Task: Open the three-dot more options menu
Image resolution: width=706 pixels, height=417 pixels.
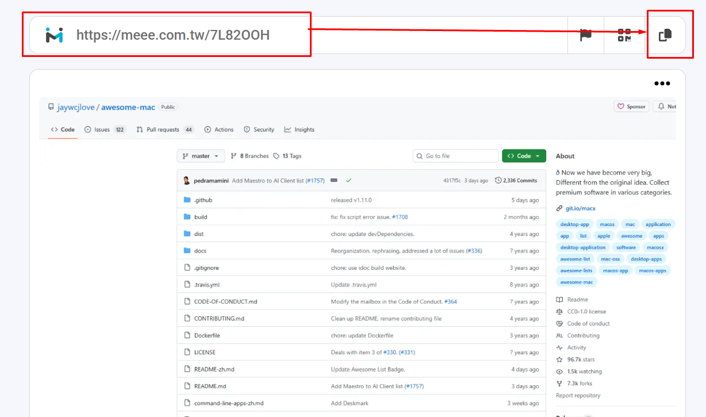Action: tap(662, 83)
